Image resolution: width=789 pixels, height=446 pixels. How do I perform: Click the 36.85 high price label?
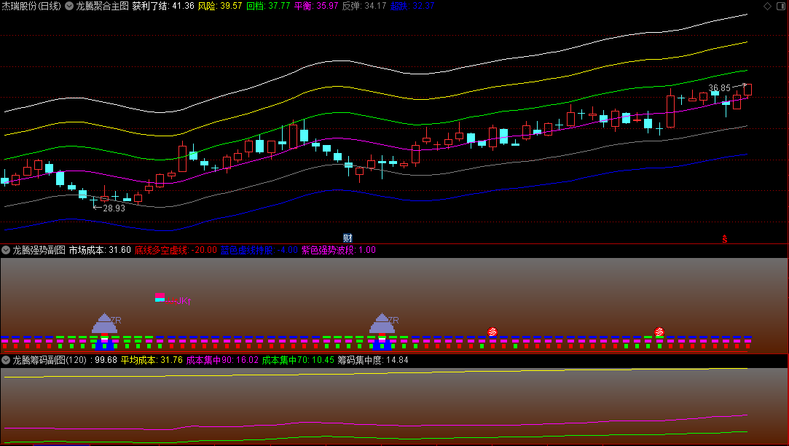pyautogui.click(x=720, y=88)
